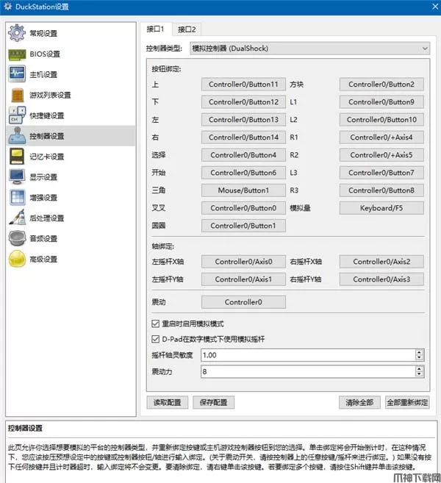Rebind R1 binding Controller0/+Axis4

381,137
